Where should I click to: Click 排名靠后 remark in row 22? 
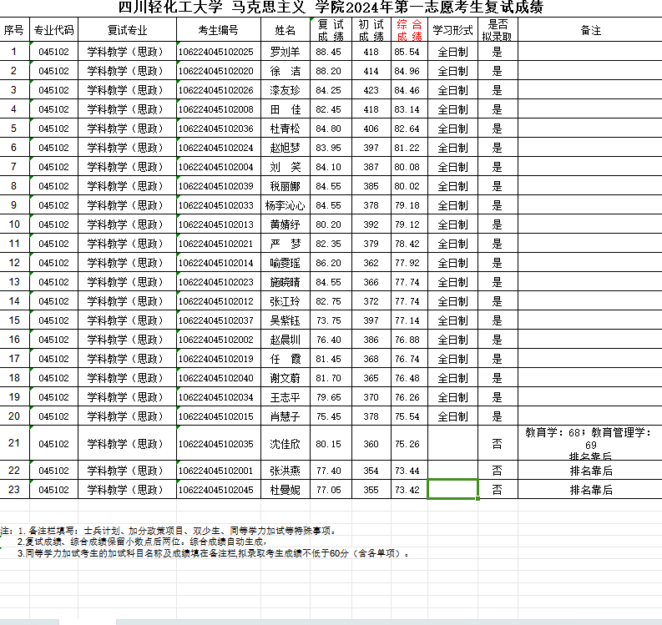coord(591,471)
